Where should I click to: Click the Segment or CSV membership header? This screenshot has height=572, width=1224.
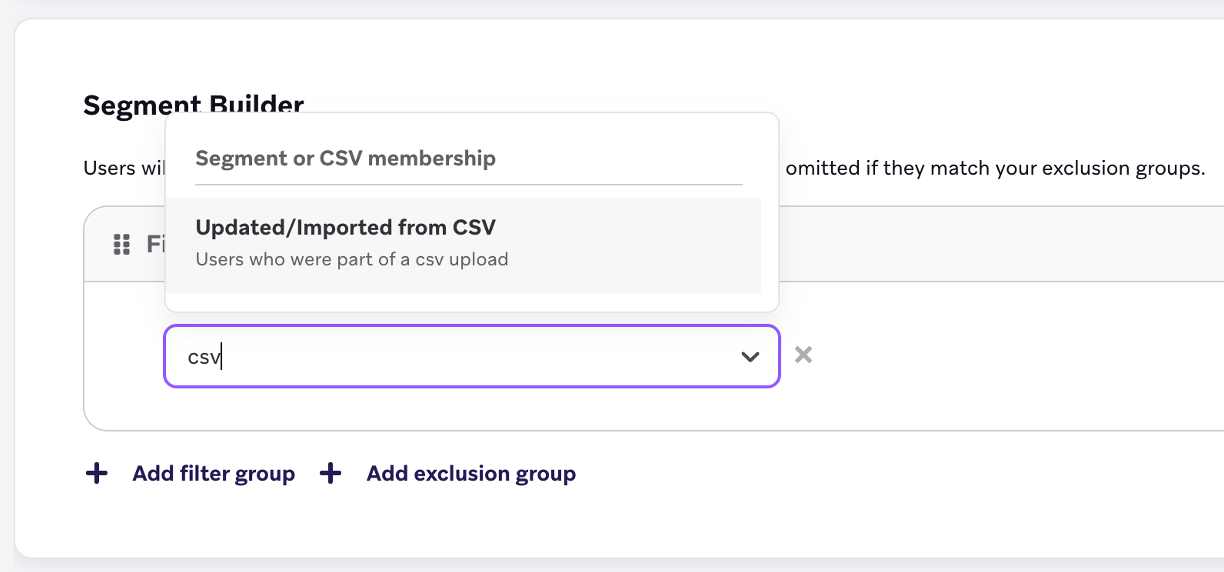[346, 158]
